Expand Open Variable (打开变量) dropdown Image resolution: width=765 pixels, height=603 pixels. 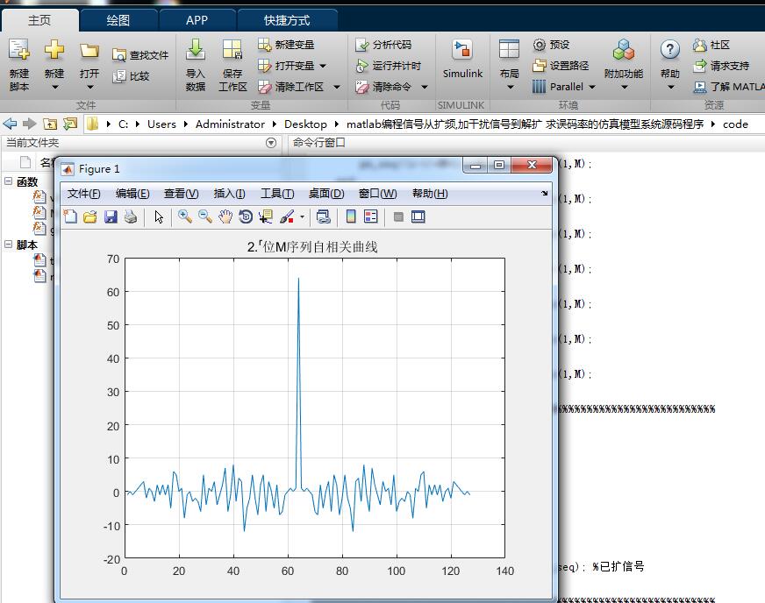coord(323,66)
